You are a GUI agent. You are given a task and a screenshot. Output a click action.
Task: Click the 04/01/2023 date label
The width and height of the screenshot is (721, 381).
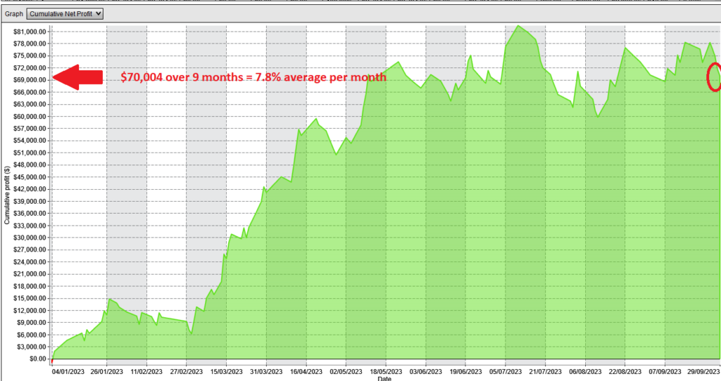tap(67, 370)
